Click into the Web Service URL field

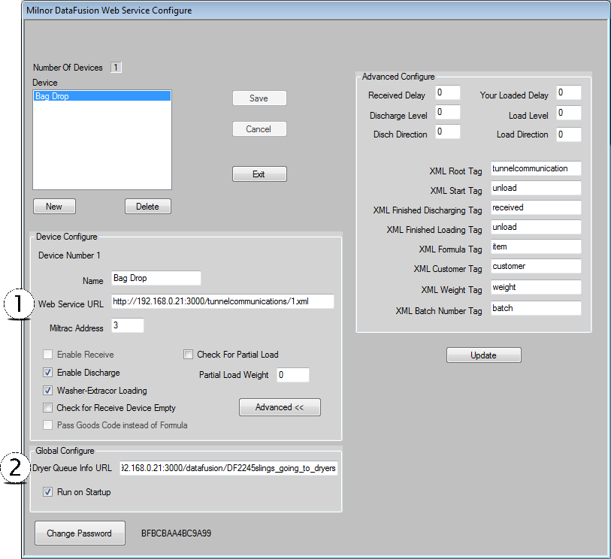coord(222,301)
